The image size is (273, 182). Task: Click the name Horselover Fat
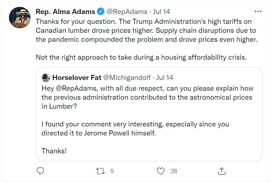coord(76,78)
